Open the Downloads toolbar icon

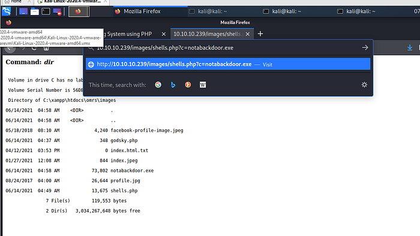coord(410,47)
